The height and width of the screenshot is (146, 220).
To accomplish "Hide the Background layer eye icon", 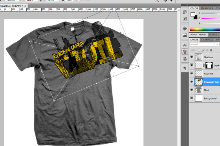I will click(x=192, y=98).
